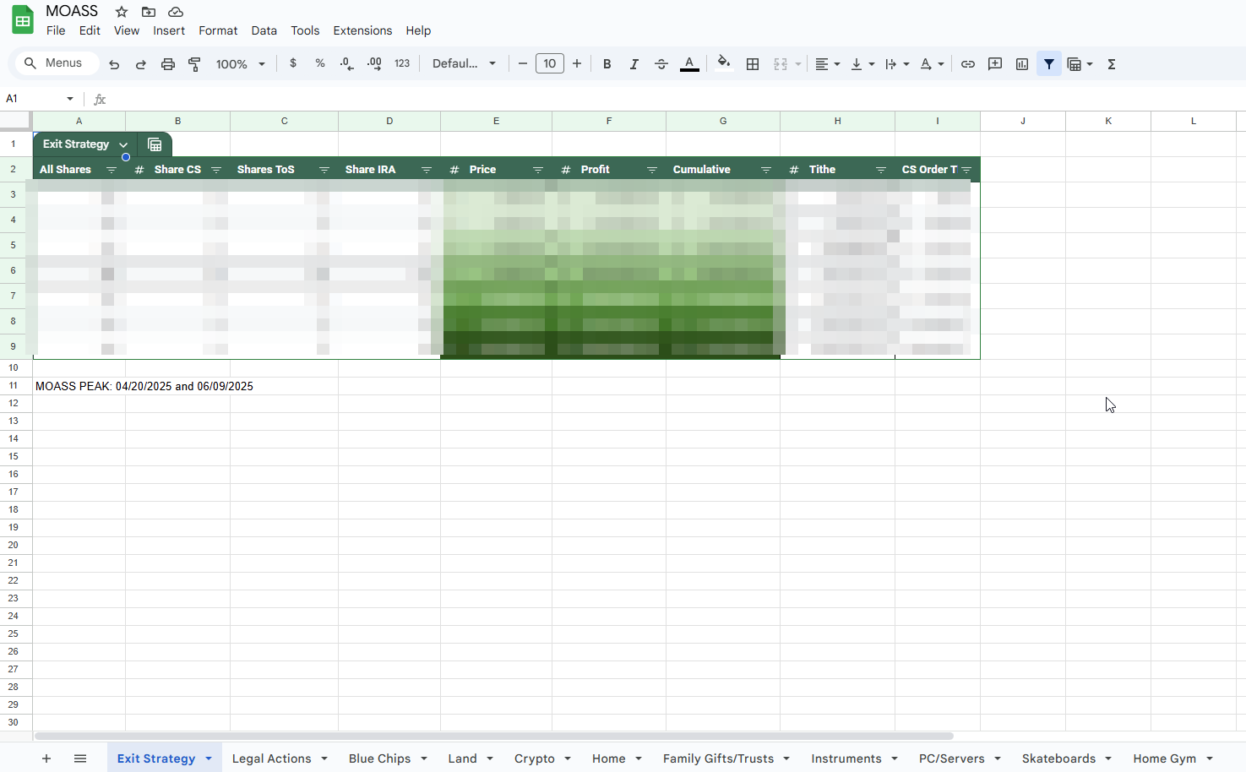Increase decimal places

(x=374, y=63)
